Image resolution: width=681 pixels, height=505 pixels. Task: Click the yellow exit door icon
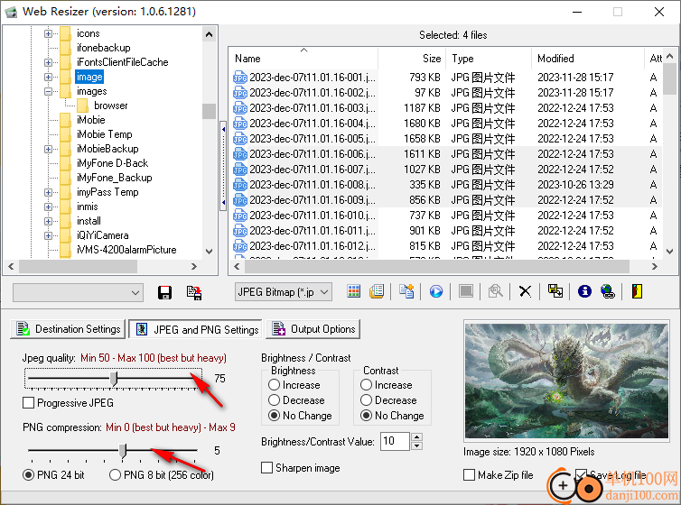point(637,291)
